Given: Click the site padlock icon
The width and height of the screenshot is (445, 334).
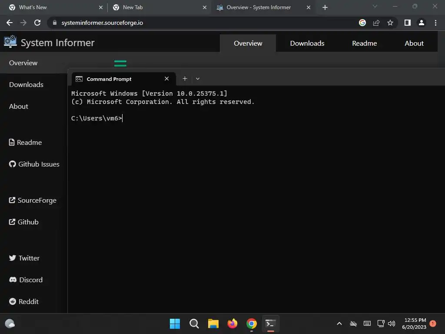Looking at the screenshot, I should point(55,23).
